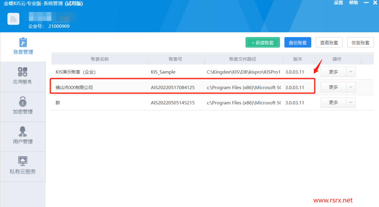Switch to 加密管理 tab label

click(23, 112)
